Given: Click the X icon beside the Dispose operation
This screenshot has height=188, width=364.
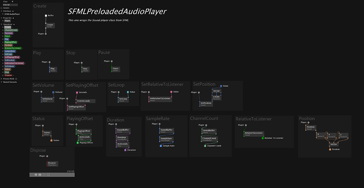Looking at the screenshot, I should pyautogui.click(x=3, y=75).
